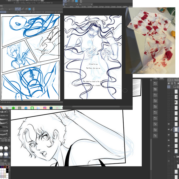Viewport: 179px width, 179px height.
Task: Click the speech-bubble question mark icon in left command bar
Action: (x=27, y=9)
